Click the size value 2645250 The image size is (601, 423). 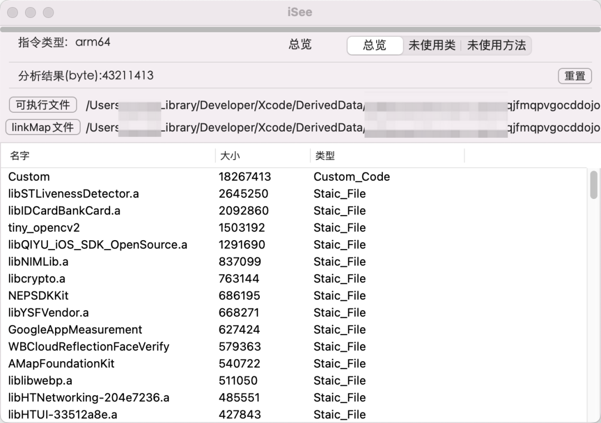[243, 193]
